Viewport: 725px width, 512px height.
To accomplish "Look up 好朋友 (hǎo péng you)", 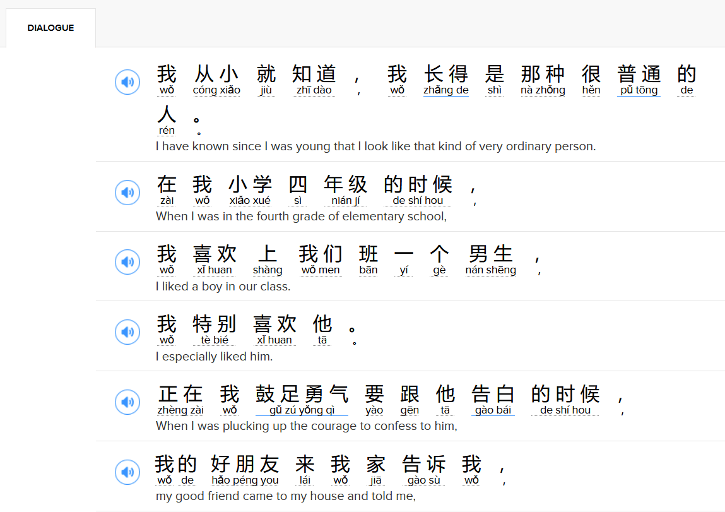I will 245,465.
